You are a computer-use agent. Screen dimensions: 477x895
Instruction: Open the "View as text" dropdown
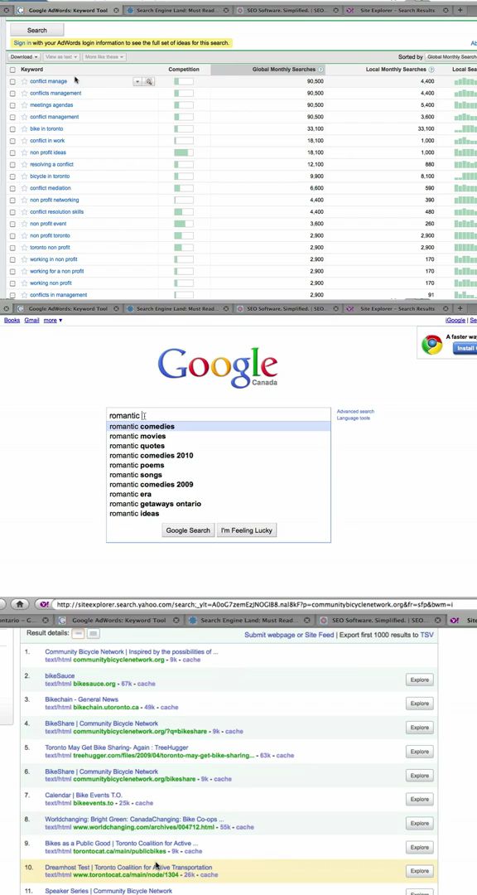pyautogui.click(x=61, y=57)
